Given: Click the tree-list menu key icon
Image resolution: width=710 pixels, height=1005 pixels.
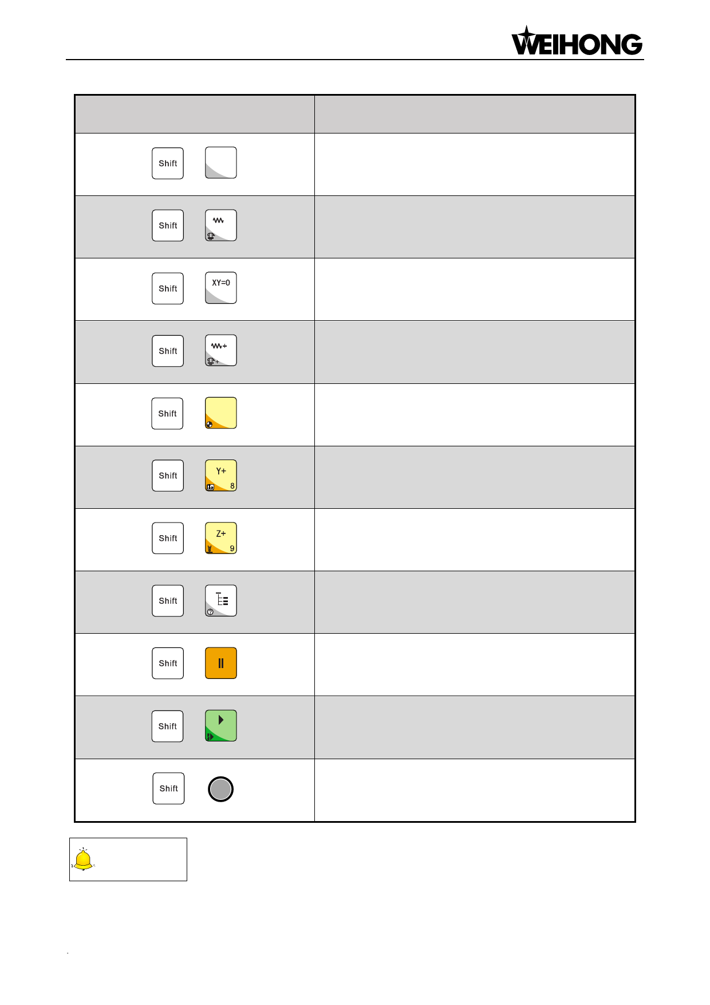Looking at the screenshot, I should (220, 600).
